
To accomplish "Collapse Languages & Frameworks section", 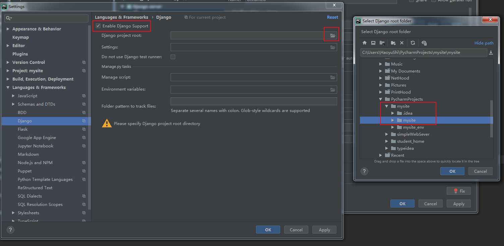I will tap(8, 88).
